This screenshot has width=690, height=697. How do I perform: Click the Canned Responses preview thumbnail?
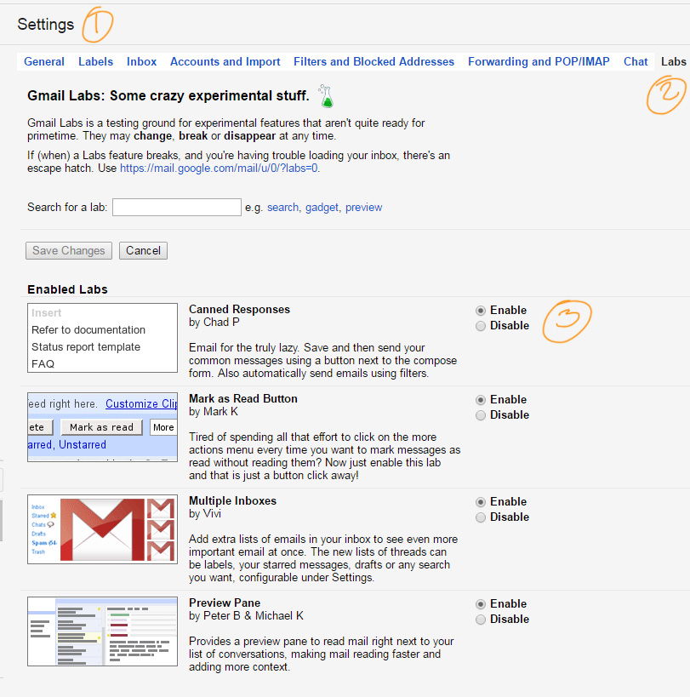[102, 338]
